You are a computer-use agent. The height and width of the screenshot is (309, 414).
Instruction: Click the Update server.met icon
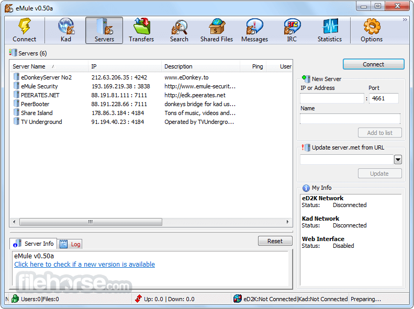click(x=306, y=147)
